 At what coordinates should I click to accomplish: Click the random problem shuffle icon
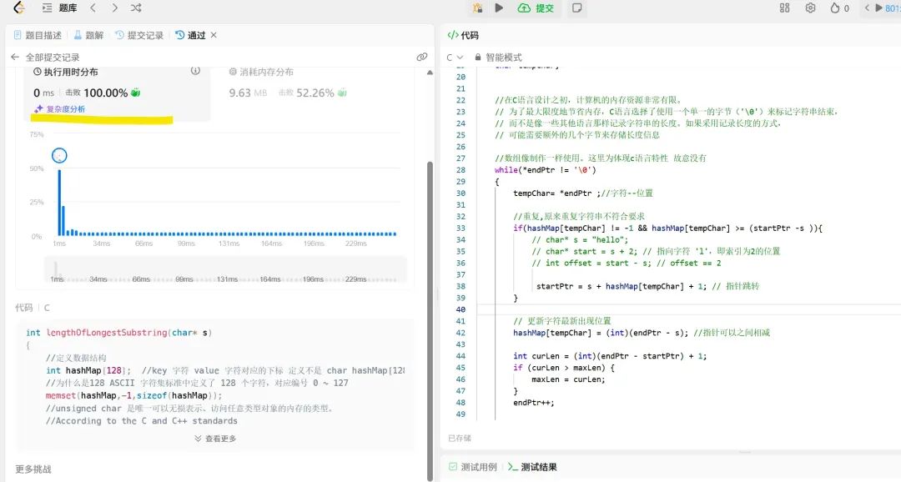pos(135,8)
